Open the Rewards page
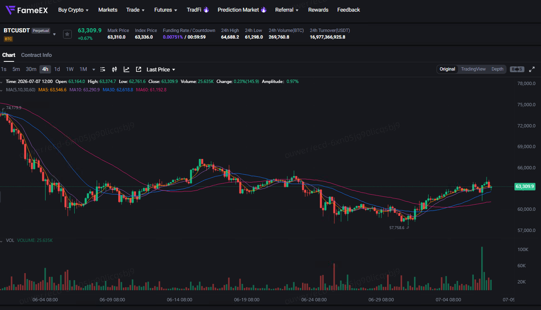The height and width of the screenshot is (310, 541). 318,10
